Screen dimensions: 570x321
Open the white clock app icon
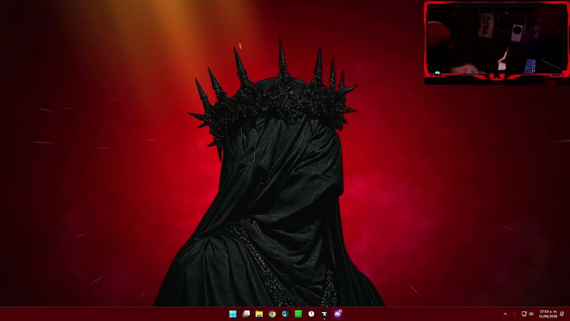(311, 314)
